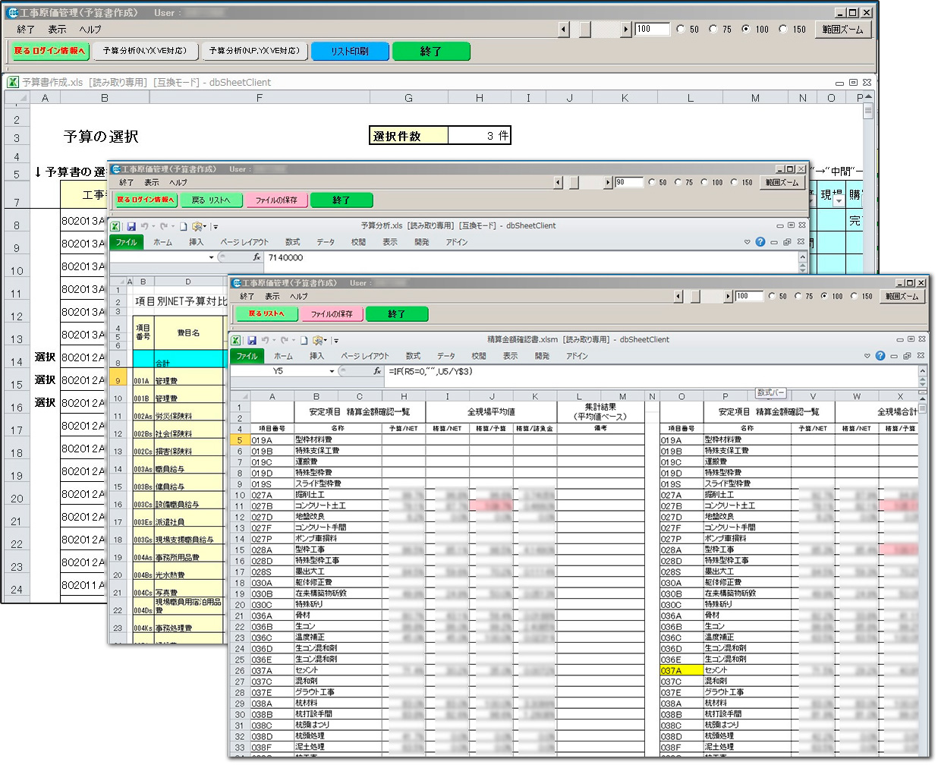938x765 pixels.
Task: Click the zoom slider thumb in the middle window
Action: click(574, 182)
